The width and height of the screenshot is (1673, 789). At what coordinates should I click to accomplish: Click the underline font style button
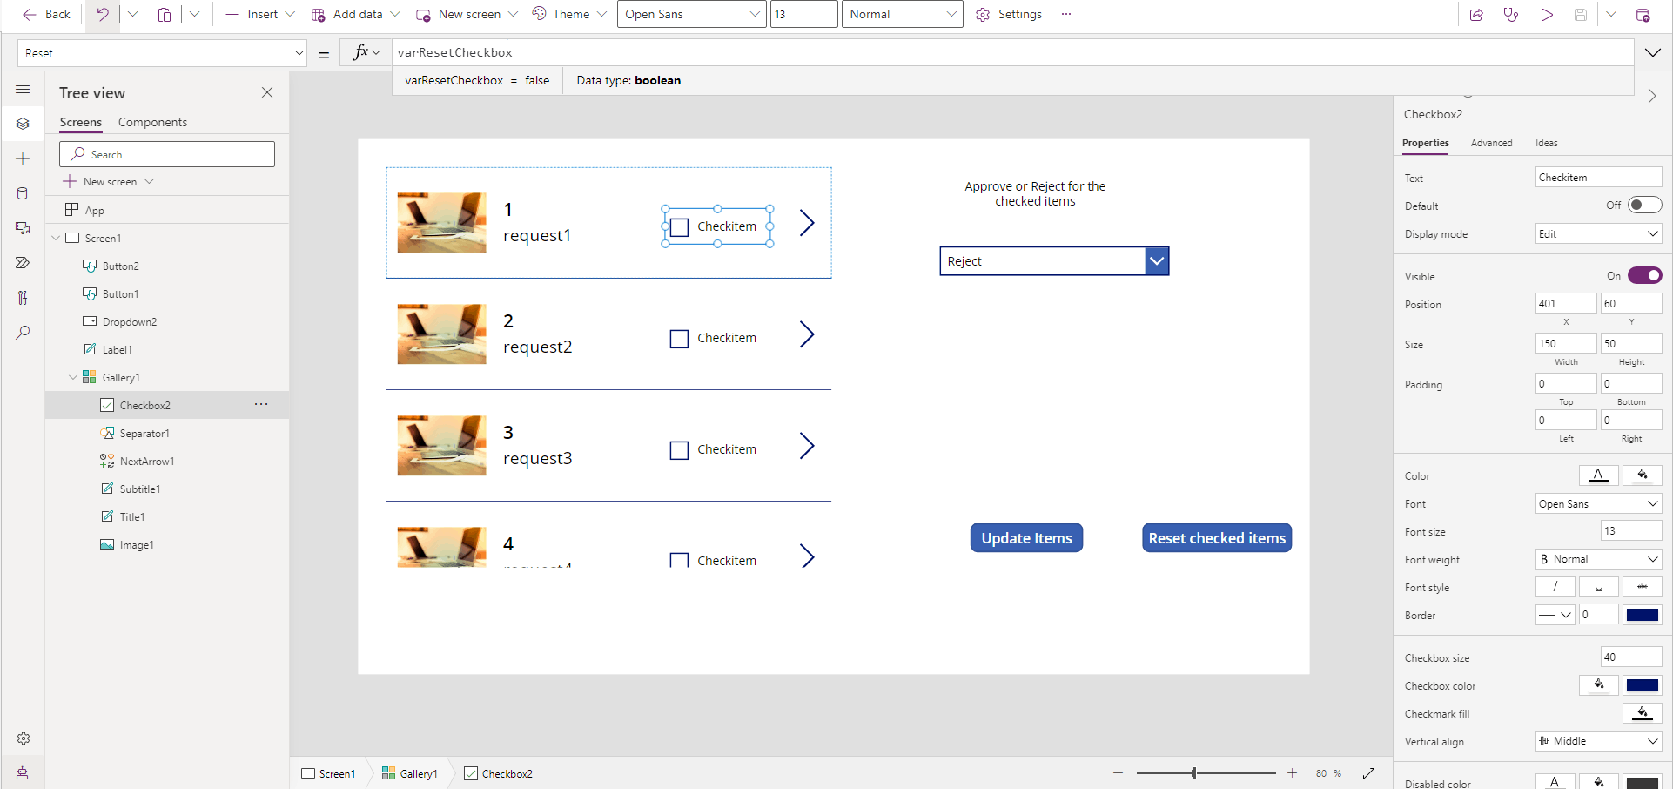click(1599, 587)
